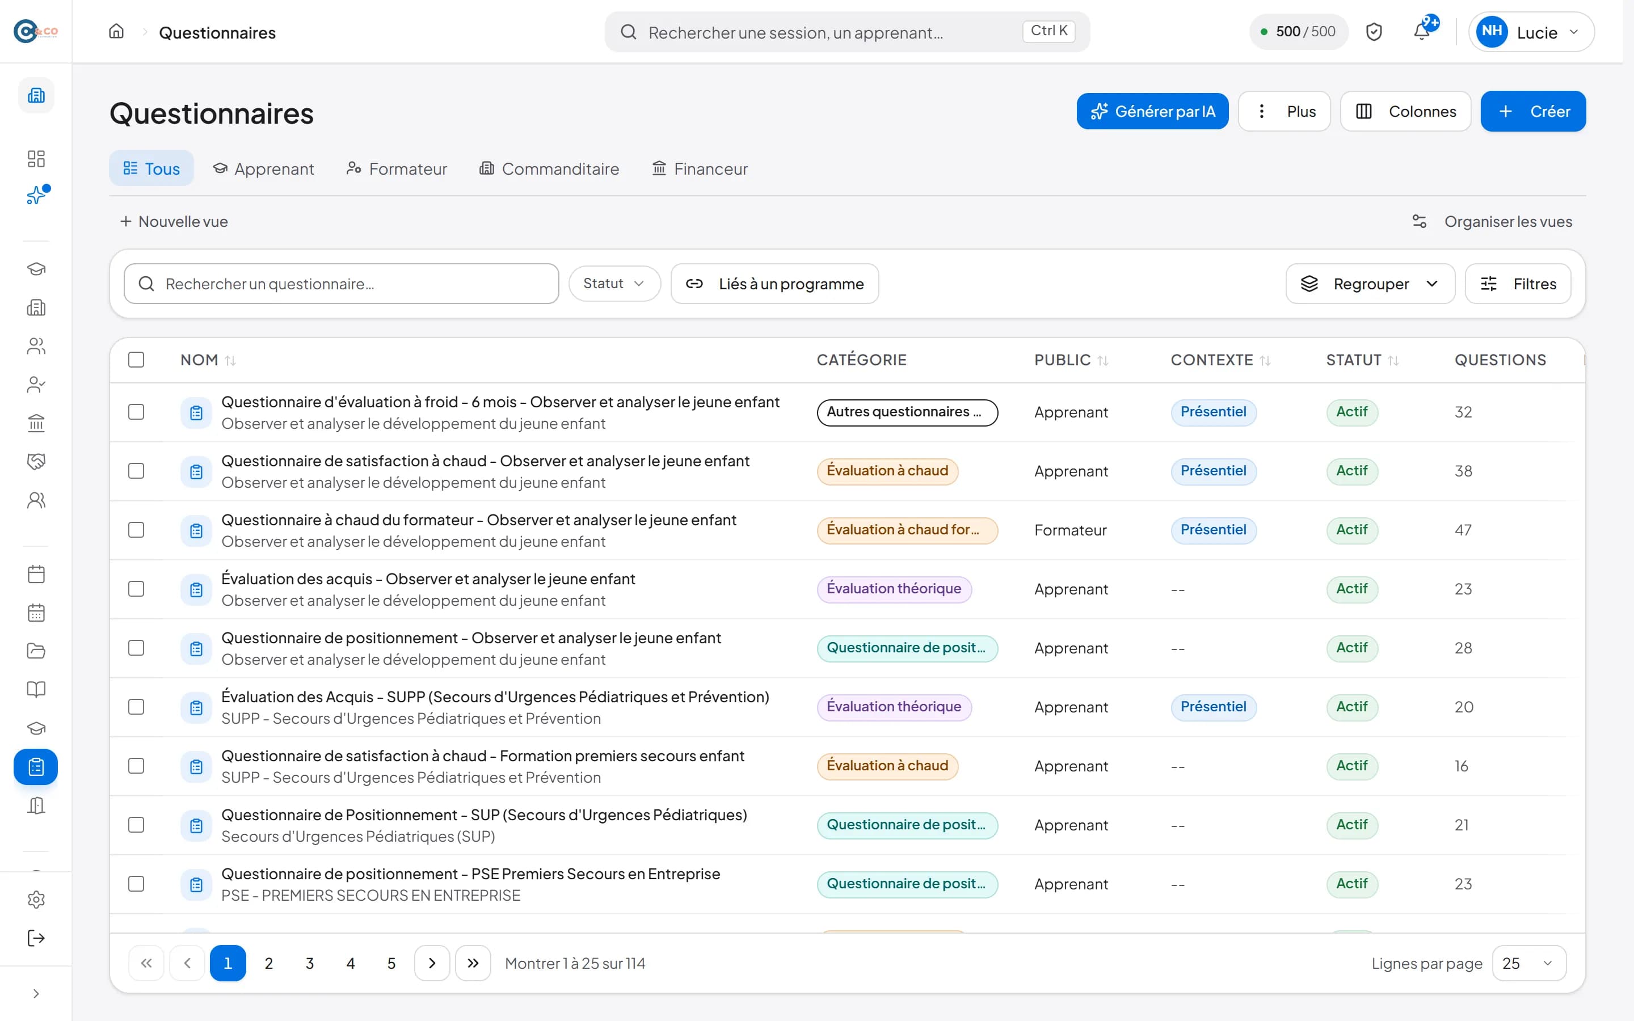Check 'Questionnaire de positionnement - Observer' row
Viewport: 1634px width, 1021px height.
click(136, 648)
